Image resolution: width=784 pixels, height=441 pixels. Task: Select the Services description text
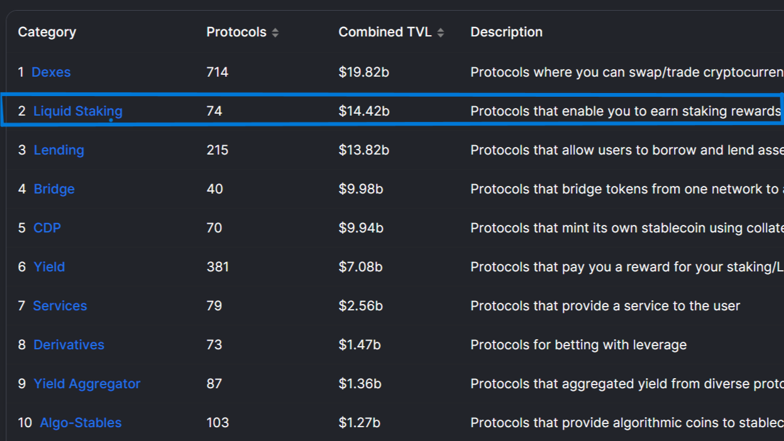[x=605, y=306]
